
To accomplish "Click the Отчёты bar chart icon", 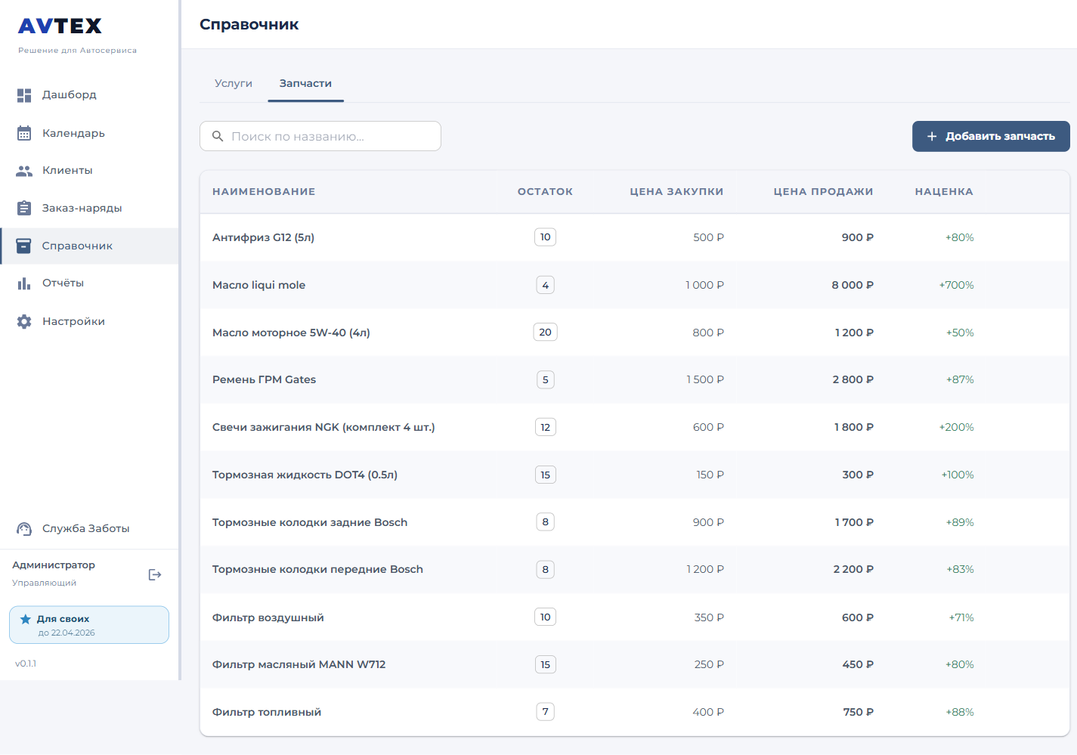I will 24,283.
